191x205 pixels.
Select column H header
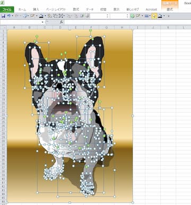(x=122, y=28)
